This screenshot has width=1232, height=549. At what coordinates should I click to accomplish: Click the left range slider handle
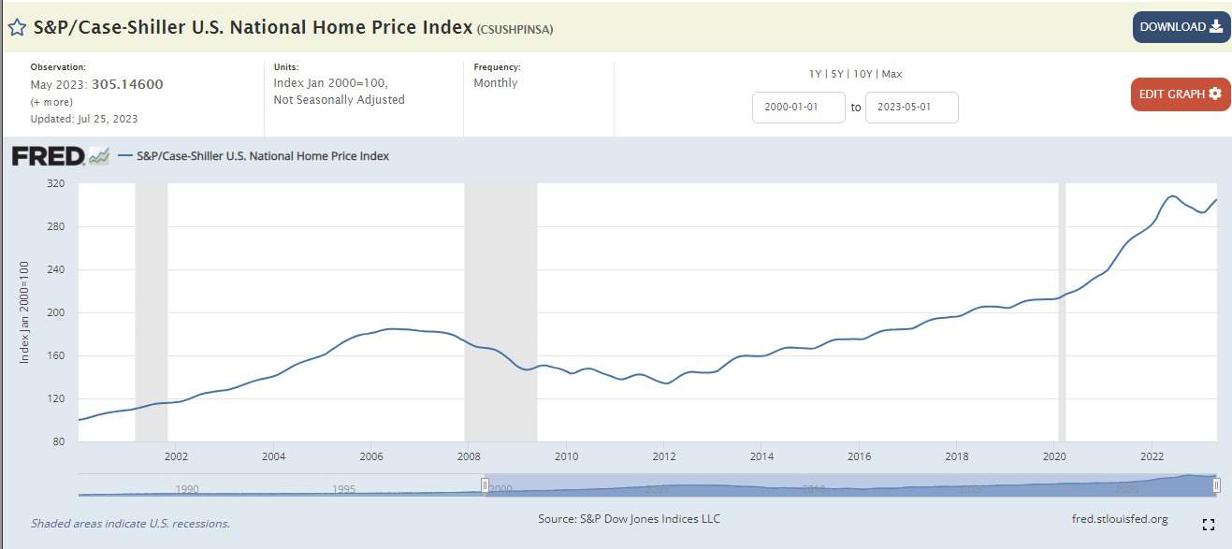[x=485, y=484]
